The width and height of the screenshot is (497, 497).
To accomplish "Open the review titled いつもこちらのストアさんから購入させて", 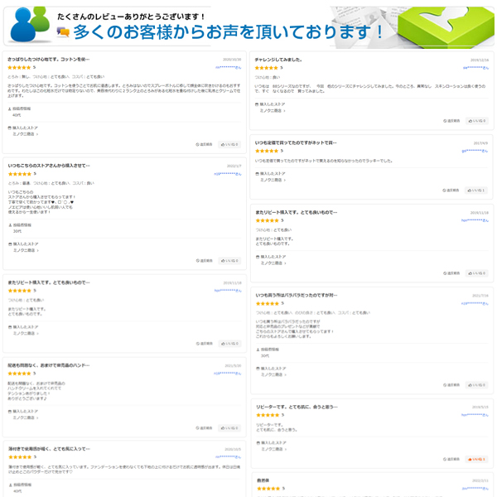I will pos(50,166).
